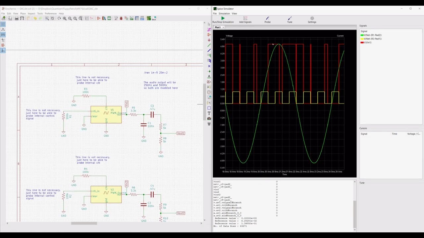Viewport: 424px width, 238px height.
Task: Open simulator Settings
Action: click(x=312, y=20)
